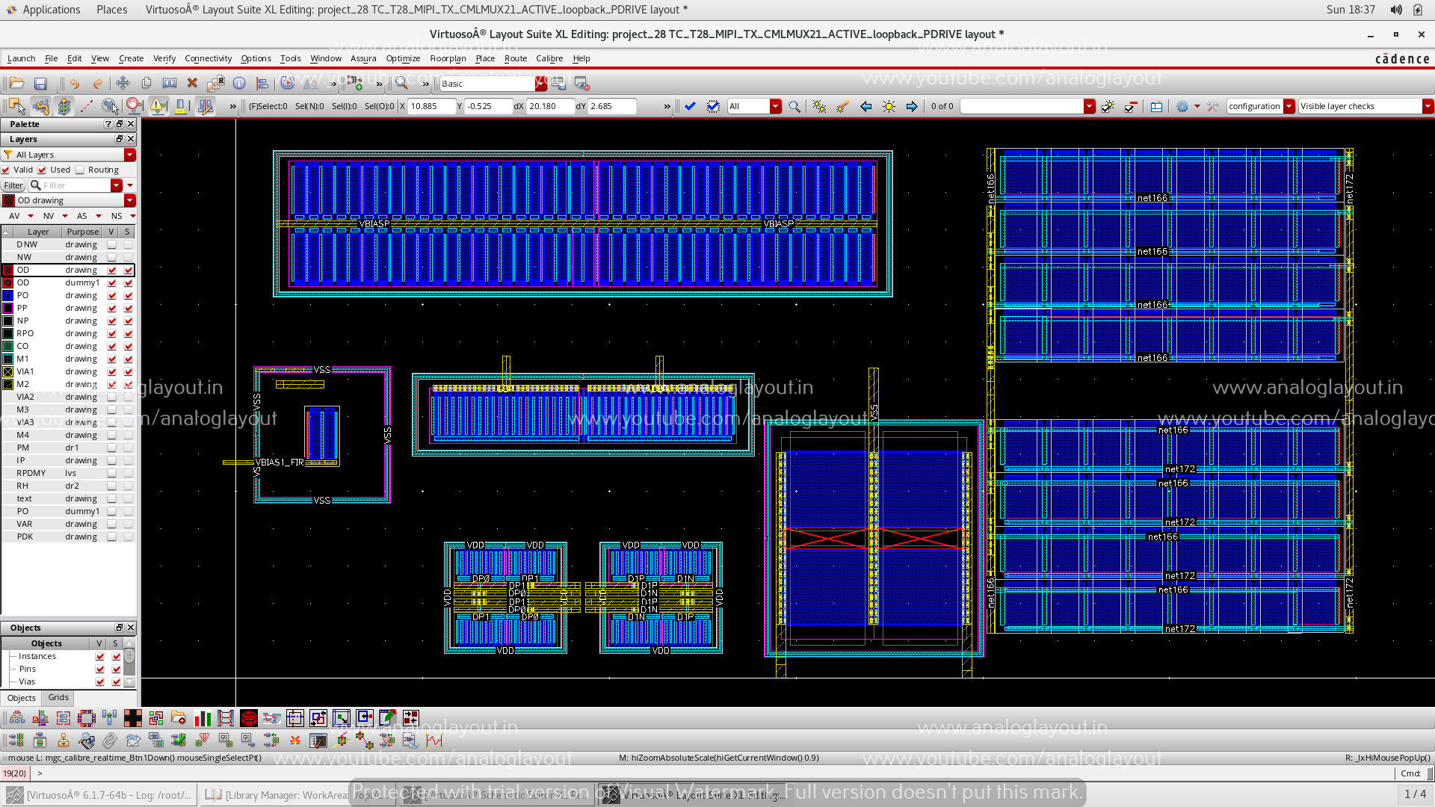1435x807 pixels.
Task: Open the Calibre menu
Action: point(549,58)
